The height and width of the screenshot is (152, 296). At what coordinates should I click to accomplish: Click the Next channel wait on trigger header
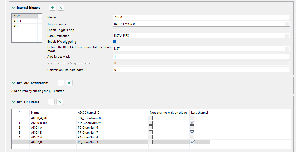(x=169, y=113)
